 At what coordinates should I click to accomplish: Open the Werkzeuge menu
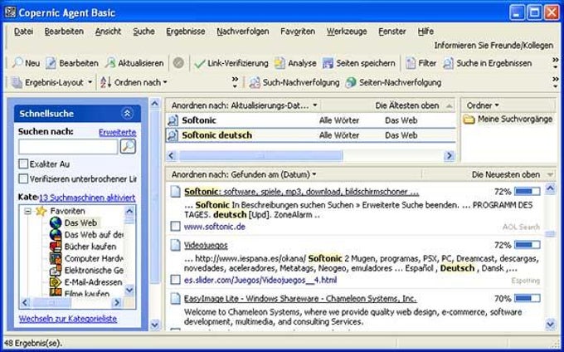pos(347,32)
